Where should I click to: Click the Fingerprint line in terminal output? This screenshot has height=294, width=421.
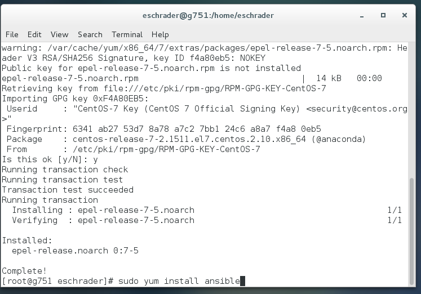(x=163, y=129)
